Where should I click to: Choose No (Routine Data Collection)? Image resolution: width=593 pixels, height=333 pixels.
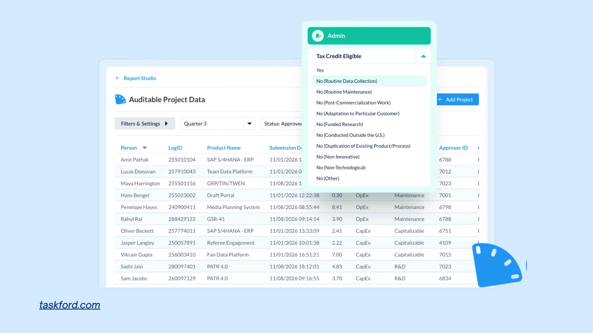347,81
